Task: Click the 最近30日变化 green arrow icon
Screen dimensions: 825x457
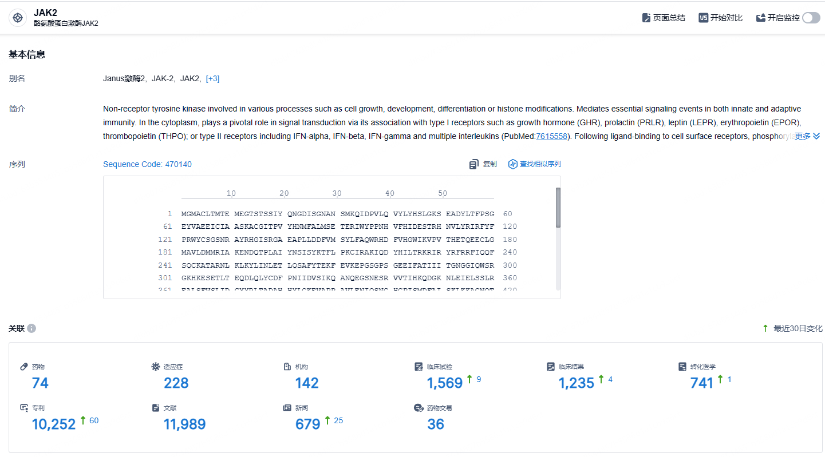Action: click(765, 328)
